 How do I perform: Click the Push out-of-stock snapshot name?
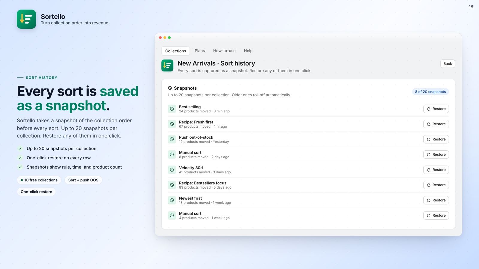coord(196,137)
